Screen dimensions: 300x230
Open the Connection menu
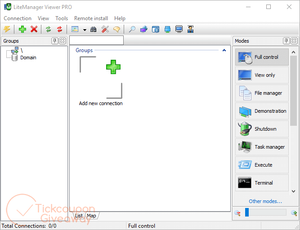18,18
